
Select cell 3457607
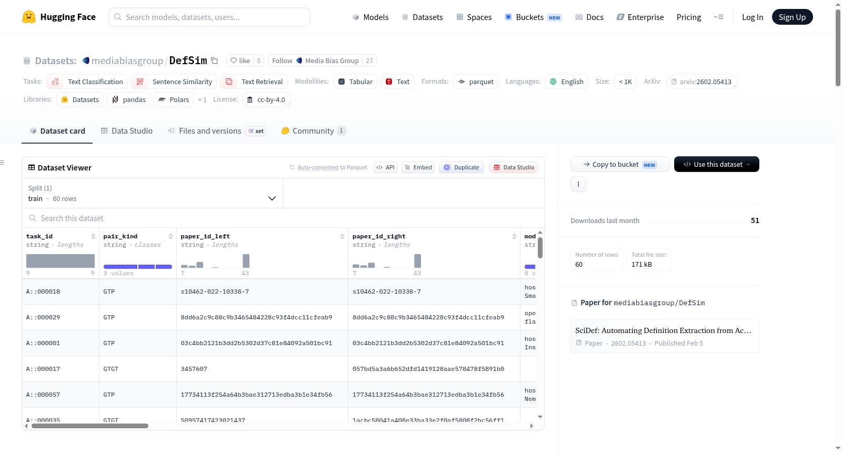pos(262,369)
